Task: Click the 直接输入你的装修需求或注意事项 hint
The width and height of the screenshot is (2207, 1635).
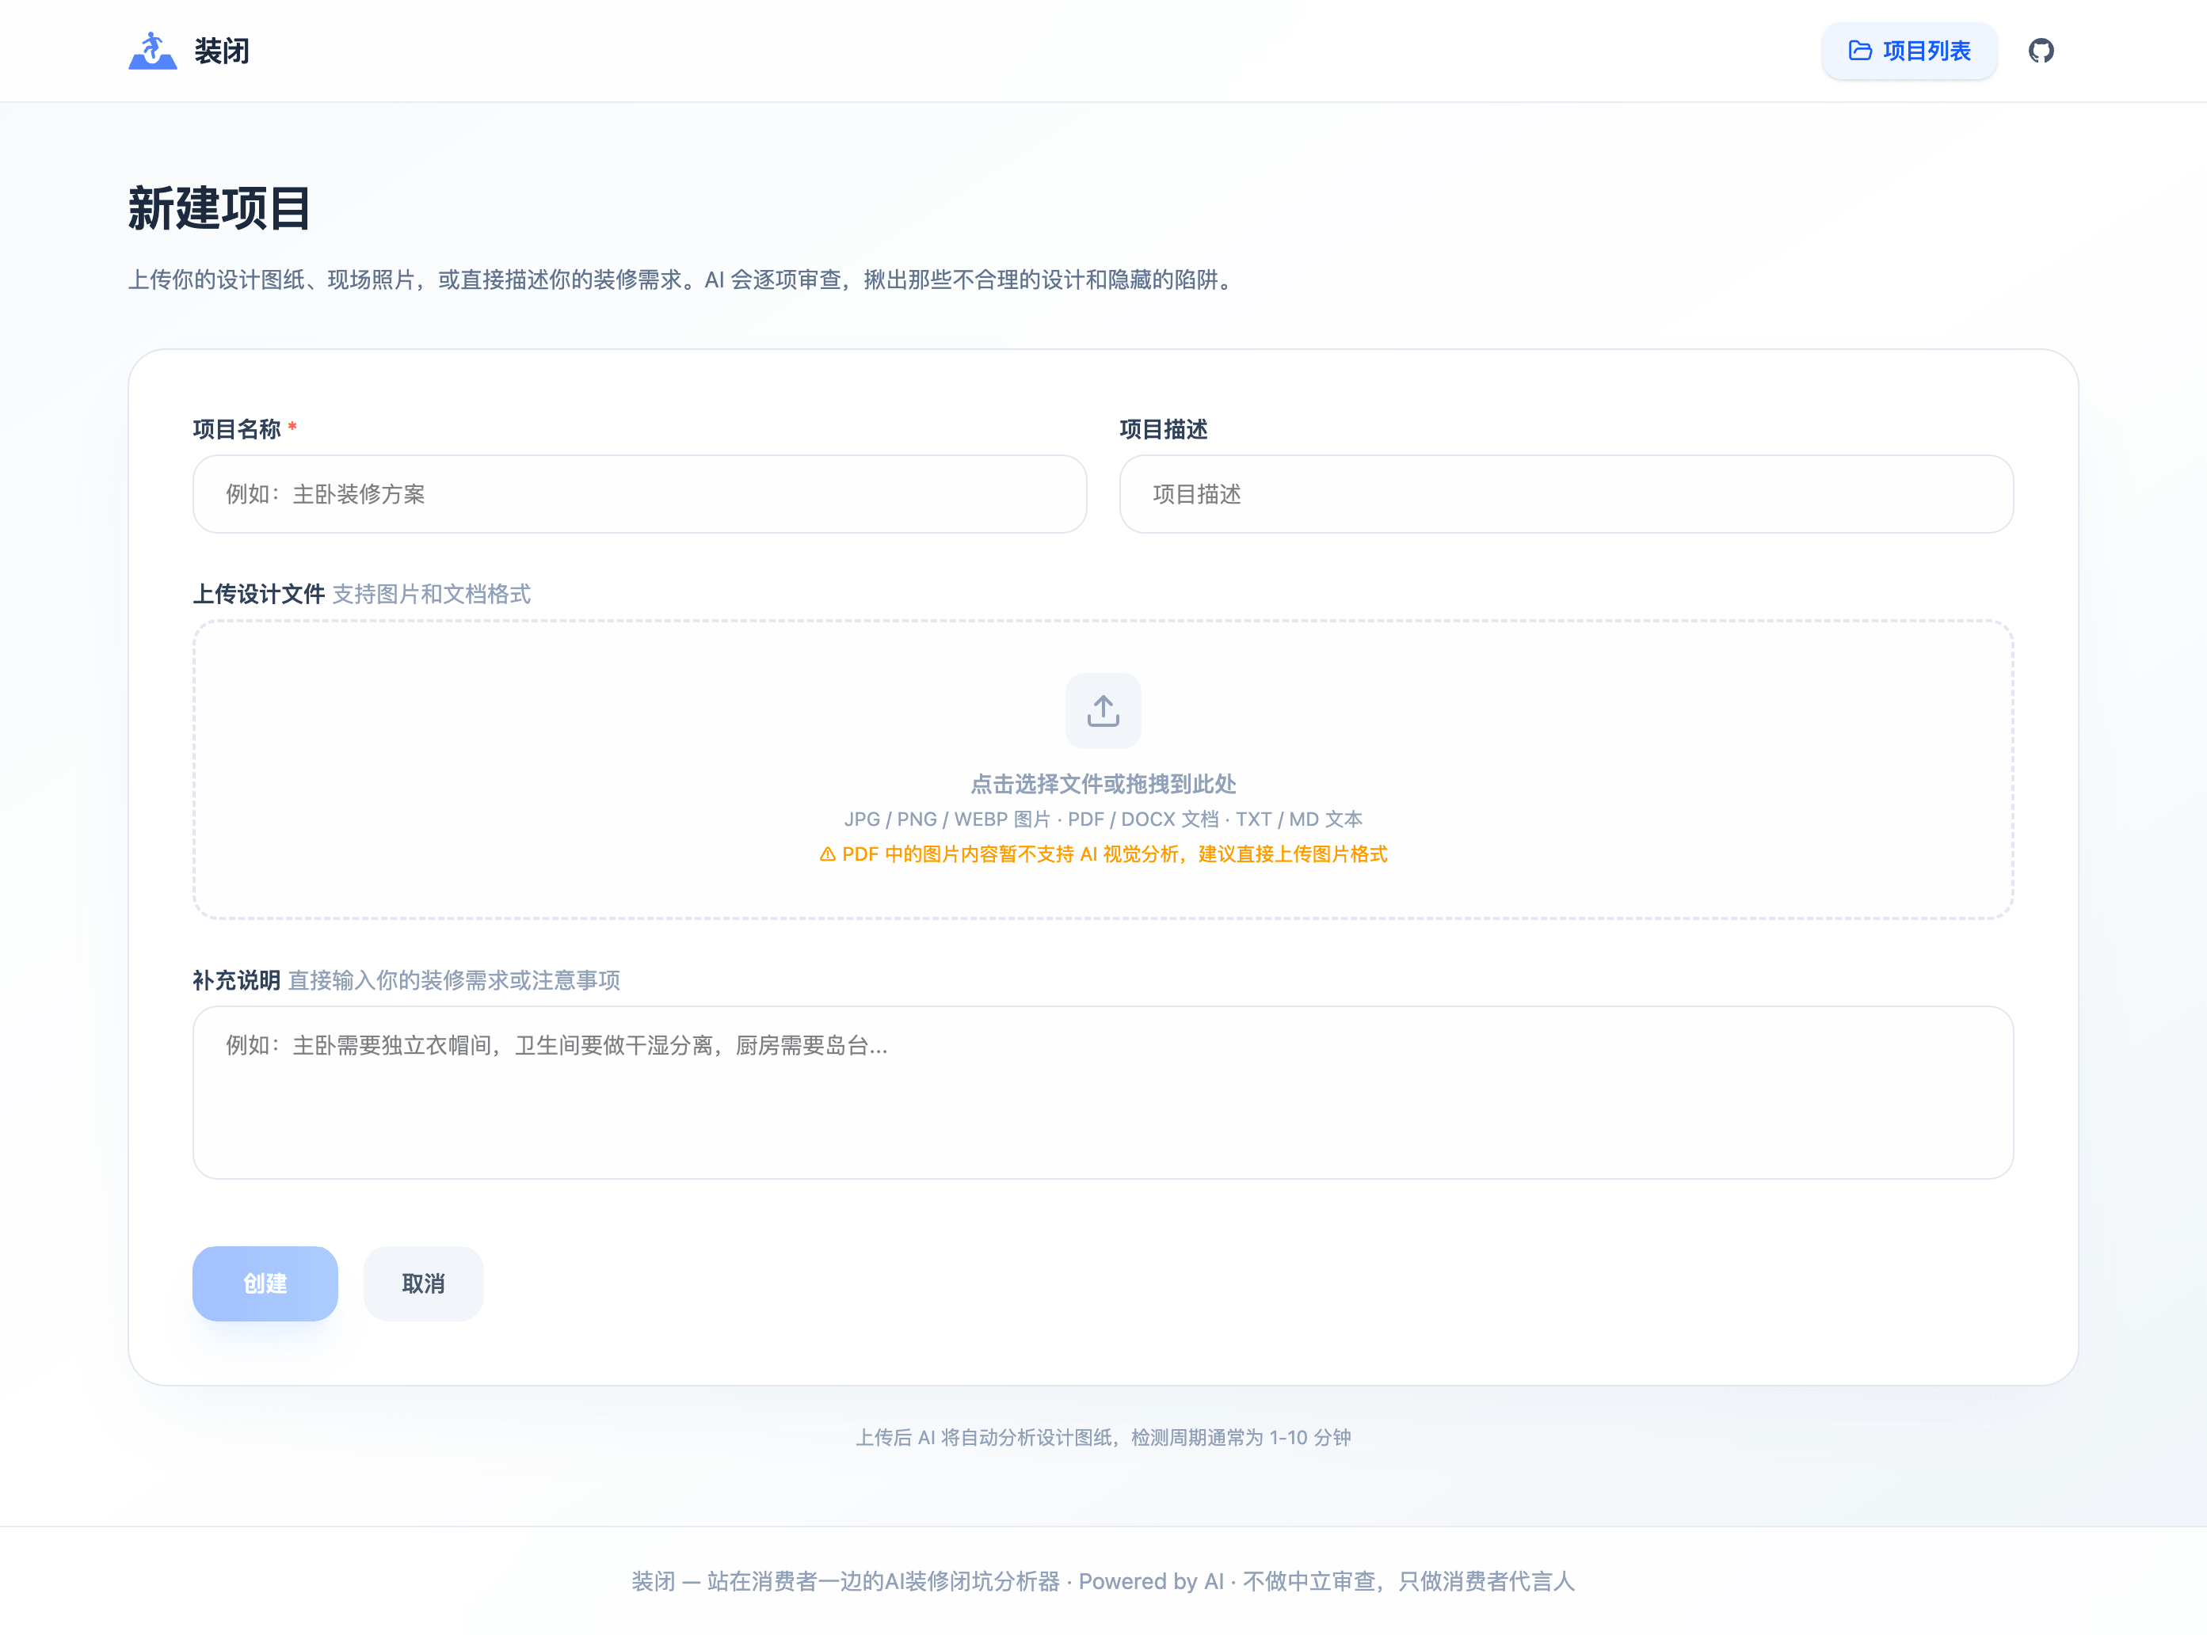Action: (x=455, y=980)
